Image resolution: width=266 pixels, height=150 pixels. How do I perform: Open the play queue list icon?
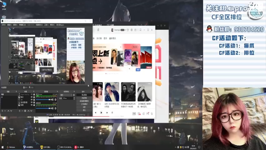click(152, 114)
